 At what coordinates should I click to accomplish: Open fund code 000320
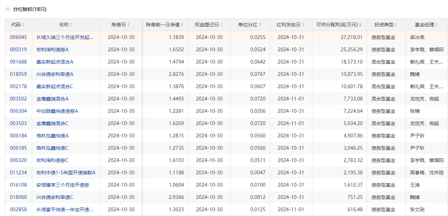(x=18, y=160)
